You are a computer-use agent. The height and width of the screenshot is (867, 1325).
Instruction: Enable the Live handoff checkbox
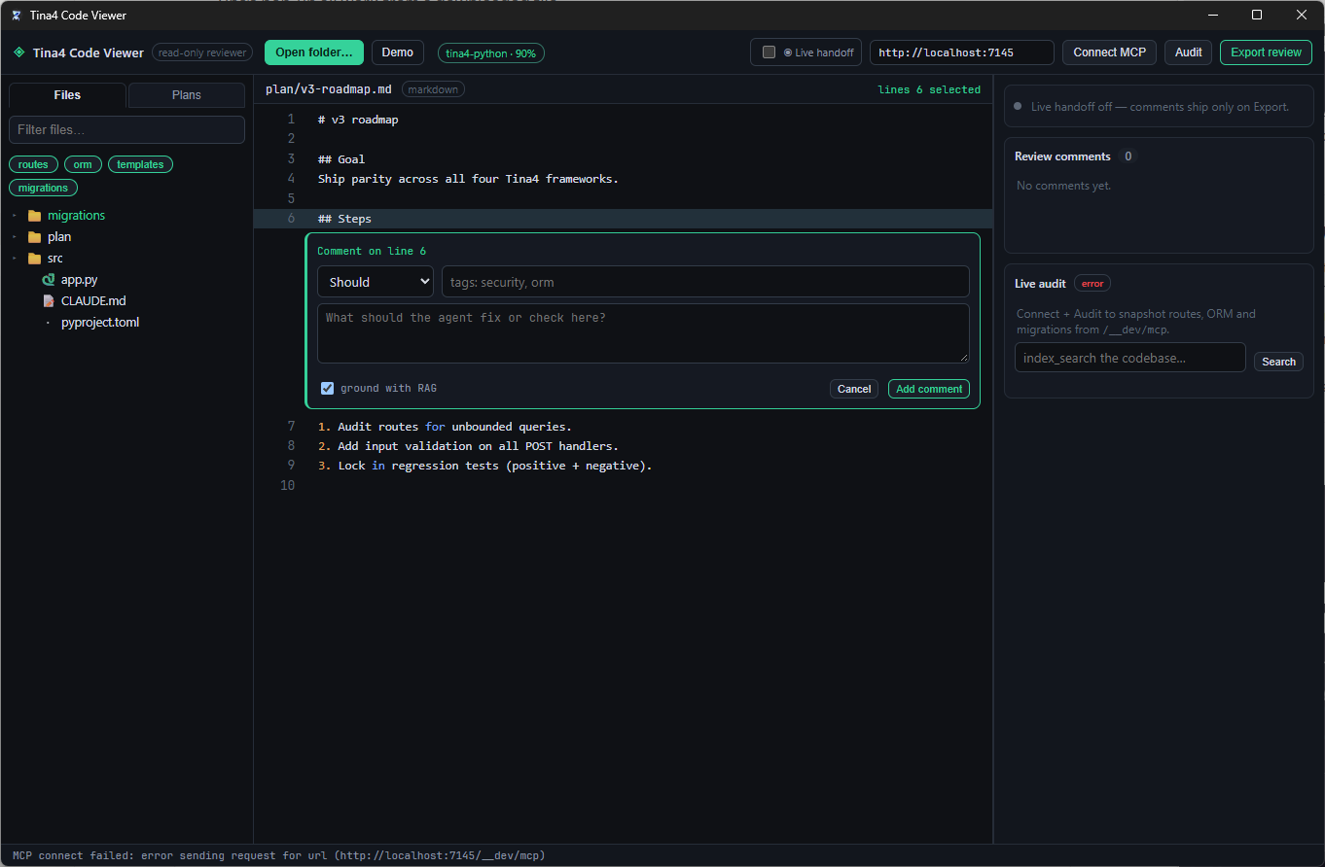769,52
